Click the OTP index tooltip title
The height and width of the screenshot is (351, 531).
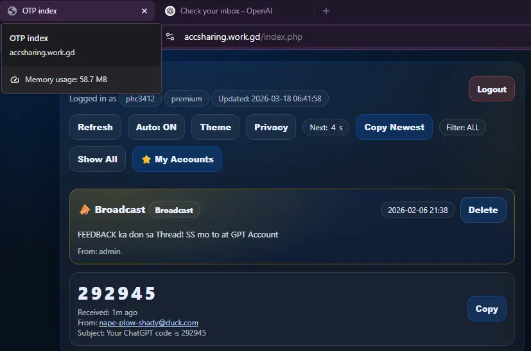[29, 38]
